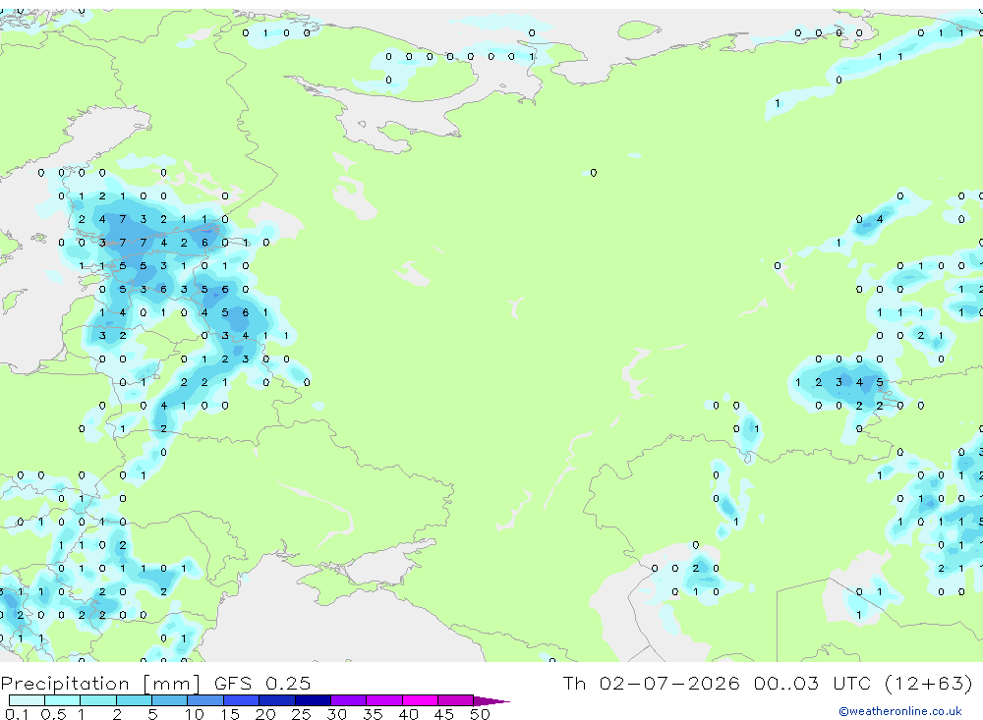Select the 'GFS 0.25' model label
The height and width of the screenshot is (720, 983).
coord(262,683)
